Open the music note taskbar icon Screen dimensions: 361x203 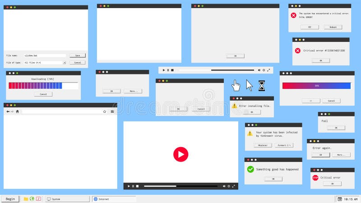[38, 198]
